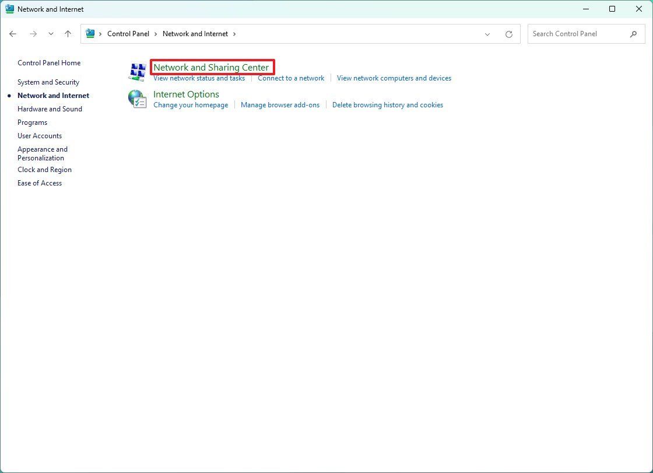Click View network status and tasks
The width and height of the screenshot is (653, 473).
199,78
